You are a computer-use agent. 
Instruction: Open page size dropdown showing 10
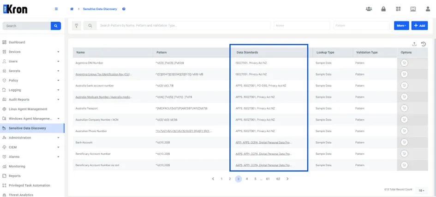pyautogui.click(x=421, y=191)
